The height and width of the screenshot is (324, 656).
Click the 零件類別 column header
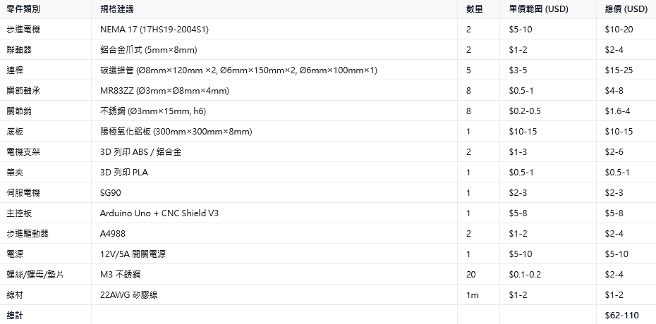[23, 9]
